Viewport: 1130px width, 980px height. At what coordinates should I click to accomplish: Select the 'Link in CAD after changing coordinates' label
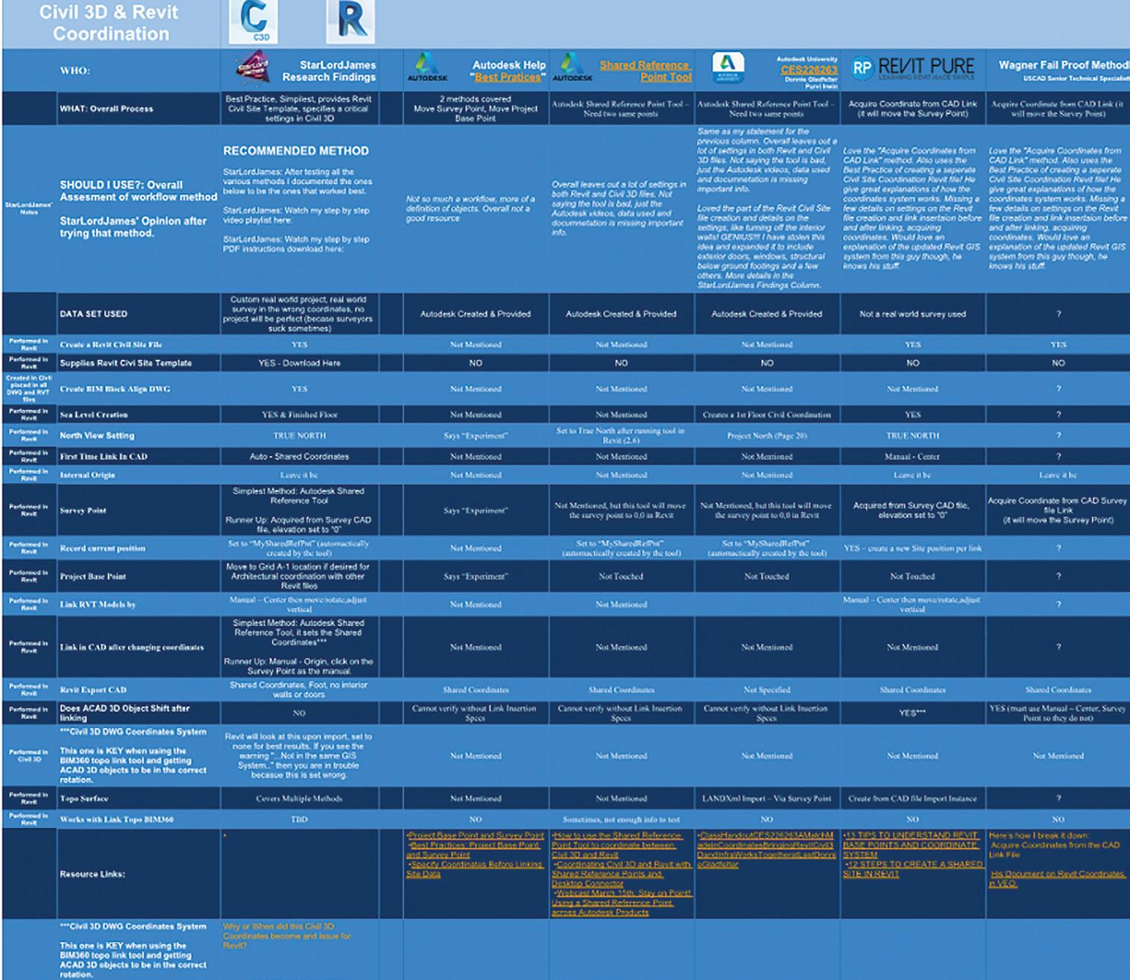coord(132,648)
